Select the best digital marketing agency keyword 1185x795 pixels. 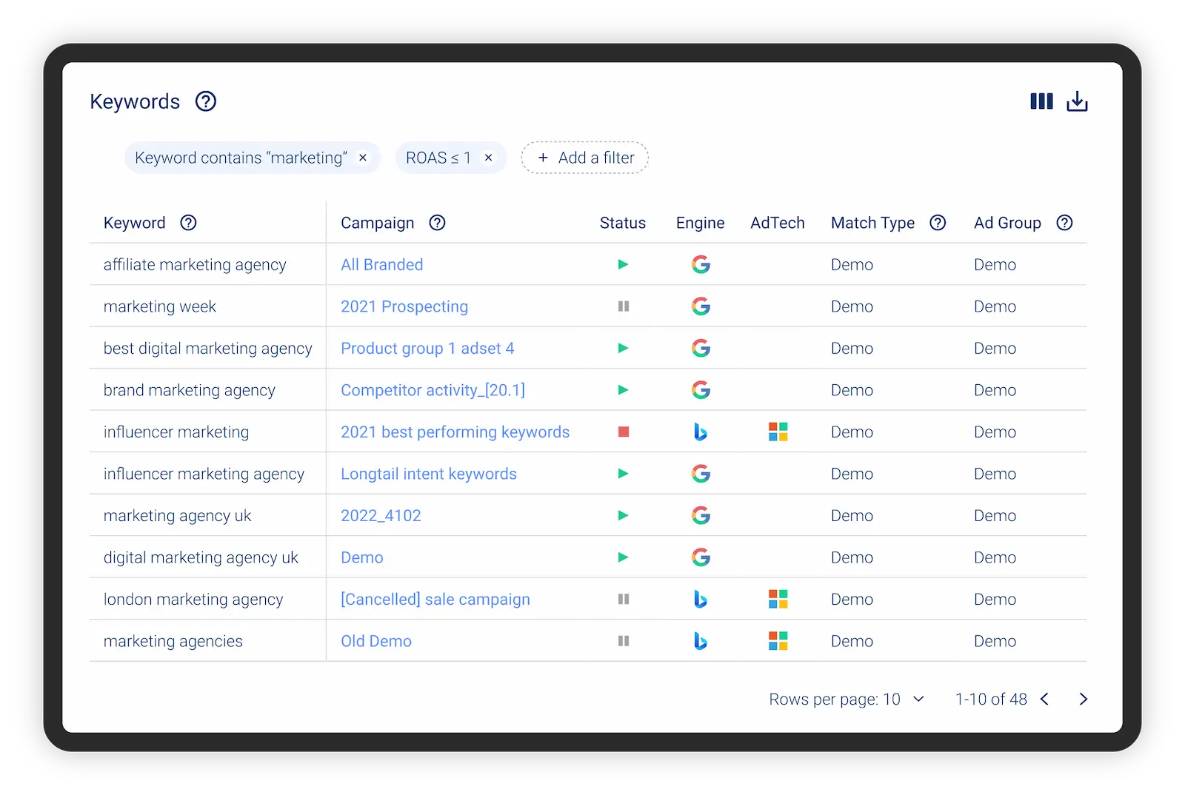208,349
